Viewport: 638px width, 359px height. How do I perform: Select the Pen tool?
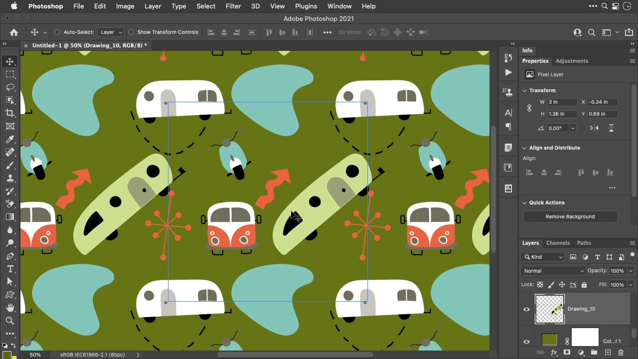(10, 256)
